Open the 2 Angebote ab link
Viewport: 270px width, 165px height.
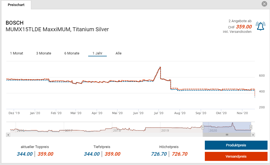pos(240,21)
